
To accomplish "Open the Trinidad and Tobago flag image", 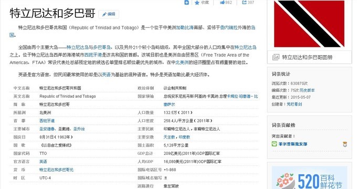I will pos(309,24).
